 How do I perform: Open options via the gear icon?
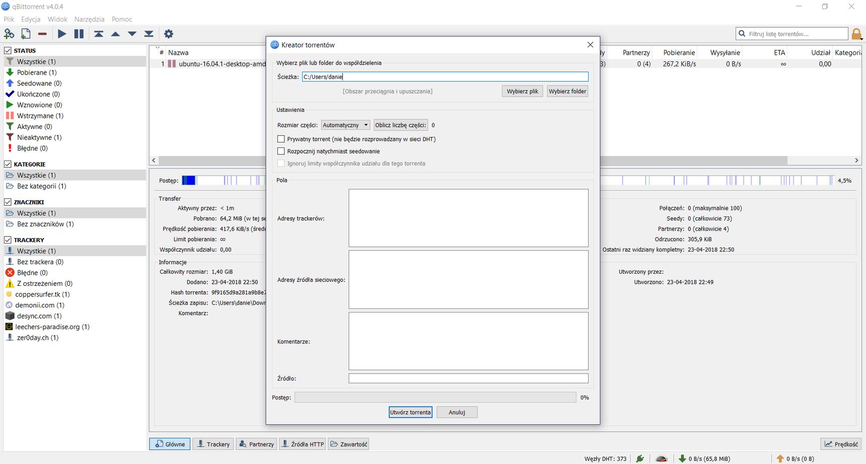pyautogui.click(x=169, y=34)
